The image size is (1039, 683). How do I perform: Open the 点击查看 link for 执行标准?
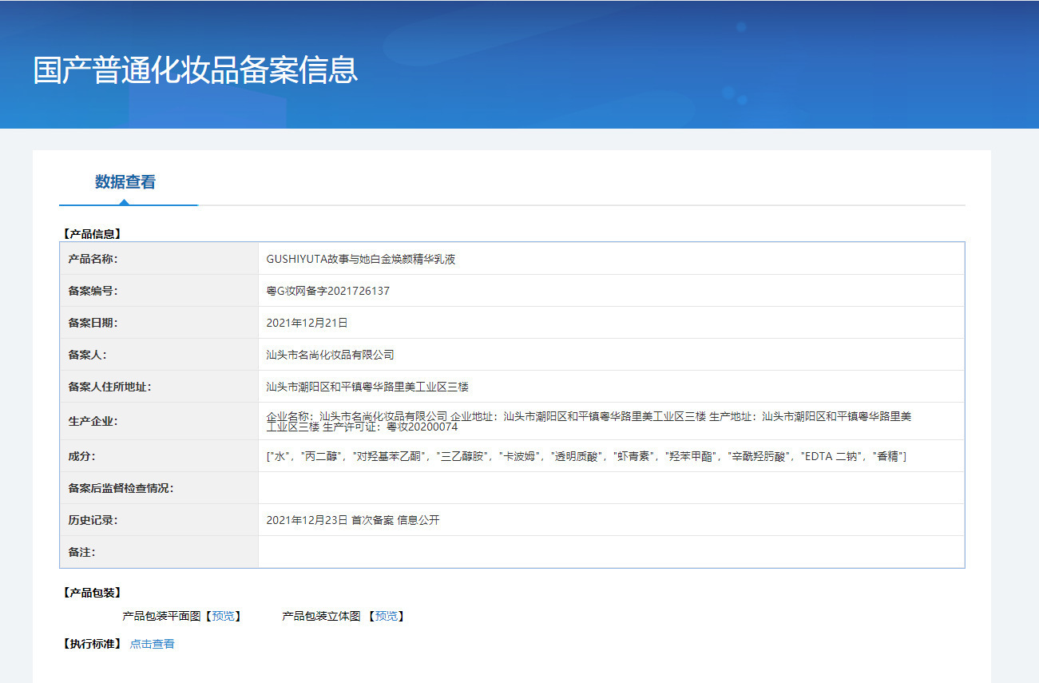click(x=152, y=644)
